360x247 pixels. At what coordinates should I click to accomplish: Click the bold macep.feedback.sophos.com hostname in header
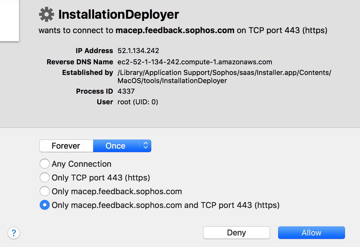[175, 30]
